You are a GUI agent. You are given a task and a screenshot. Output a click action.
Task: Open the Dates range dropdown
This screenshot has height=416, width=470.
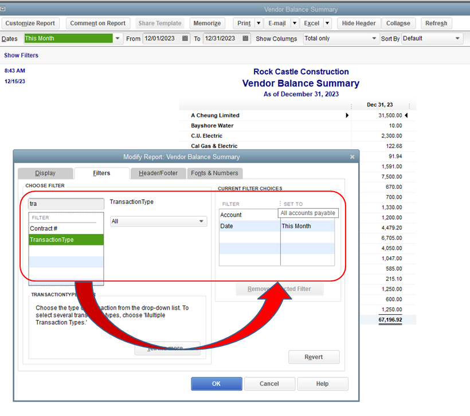point(118,38)
